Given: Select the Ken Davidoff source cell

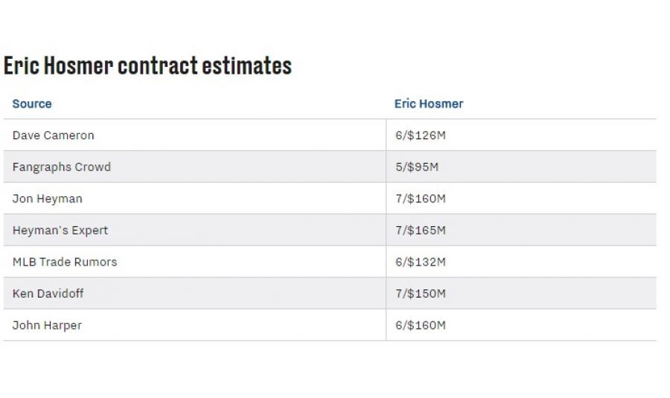Looking at the screenshot, I should (x=48, y=294).
